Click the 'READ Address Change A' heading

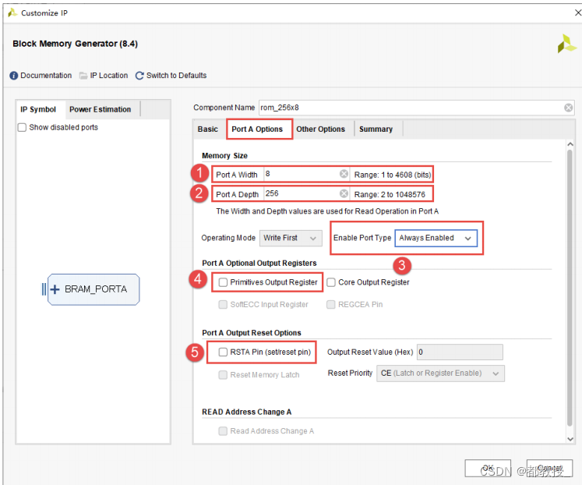tap(246, 412)
